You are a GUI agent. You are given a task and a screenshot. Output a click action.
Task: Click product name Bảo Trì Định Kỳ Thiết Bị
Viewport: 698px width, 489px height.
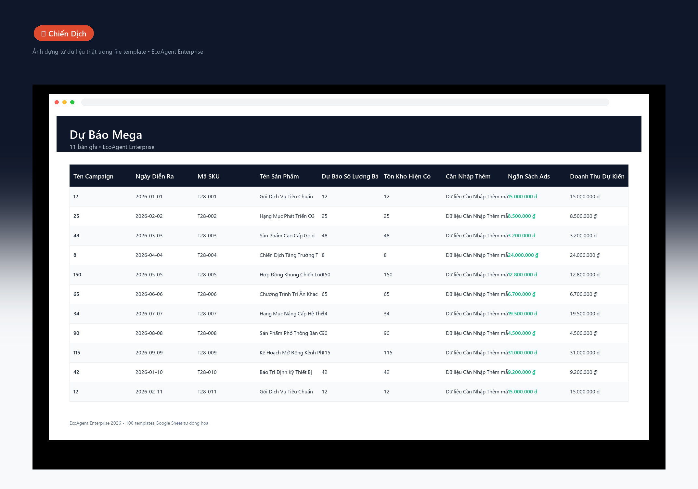pyautogui.click(x=286, y=372)
